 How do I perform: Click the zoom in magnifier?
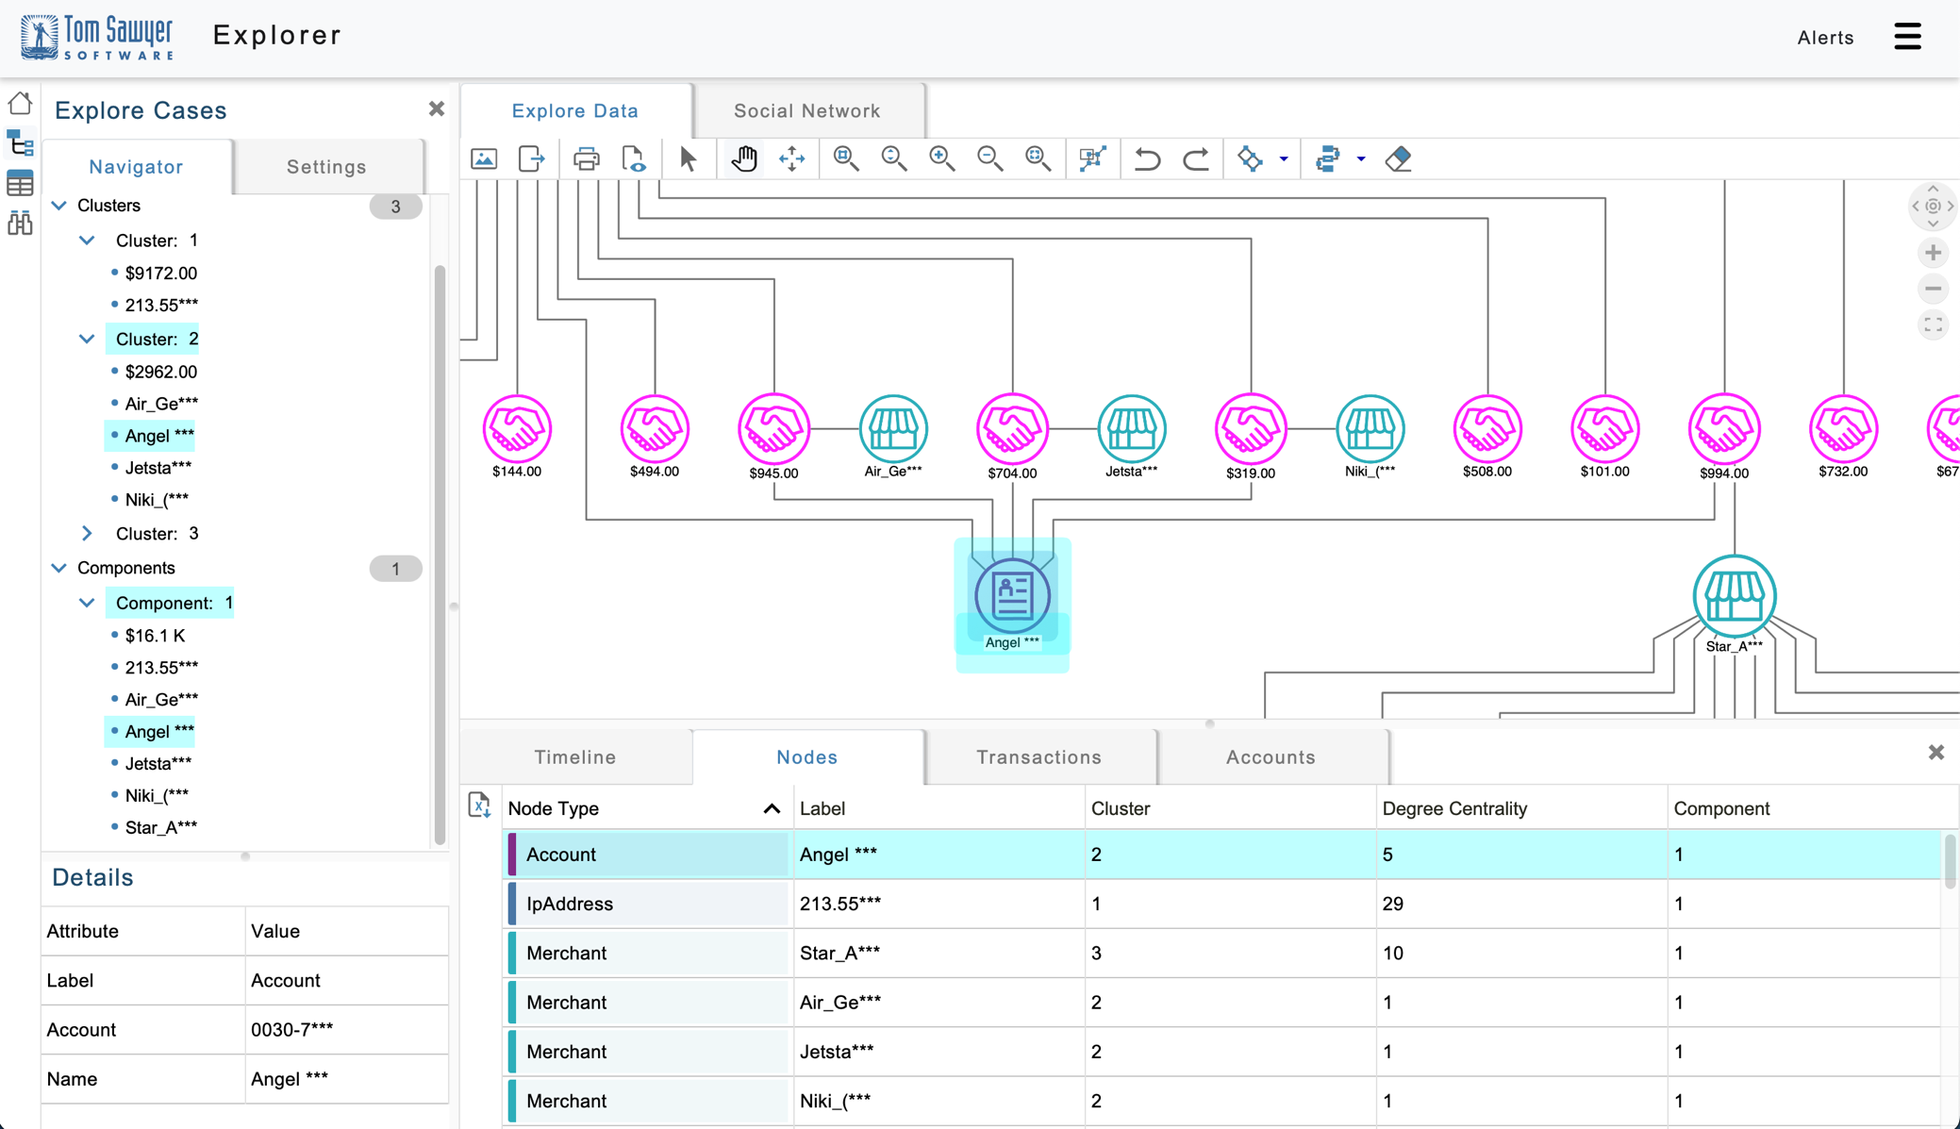pyautogui.click(x=941, y=158)
